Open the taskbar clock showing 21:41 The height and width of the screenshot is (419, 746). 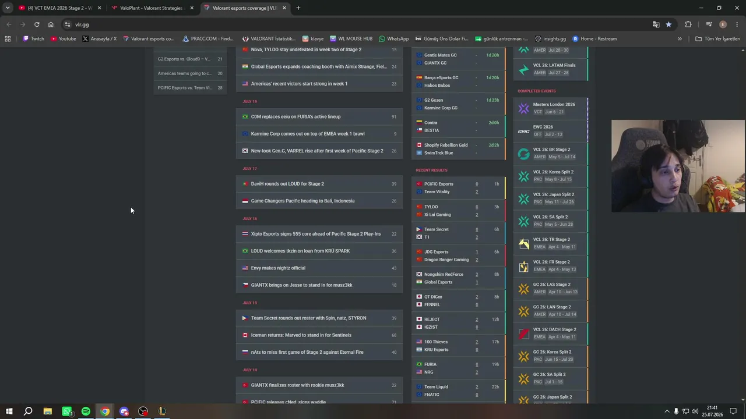(712, 411)
